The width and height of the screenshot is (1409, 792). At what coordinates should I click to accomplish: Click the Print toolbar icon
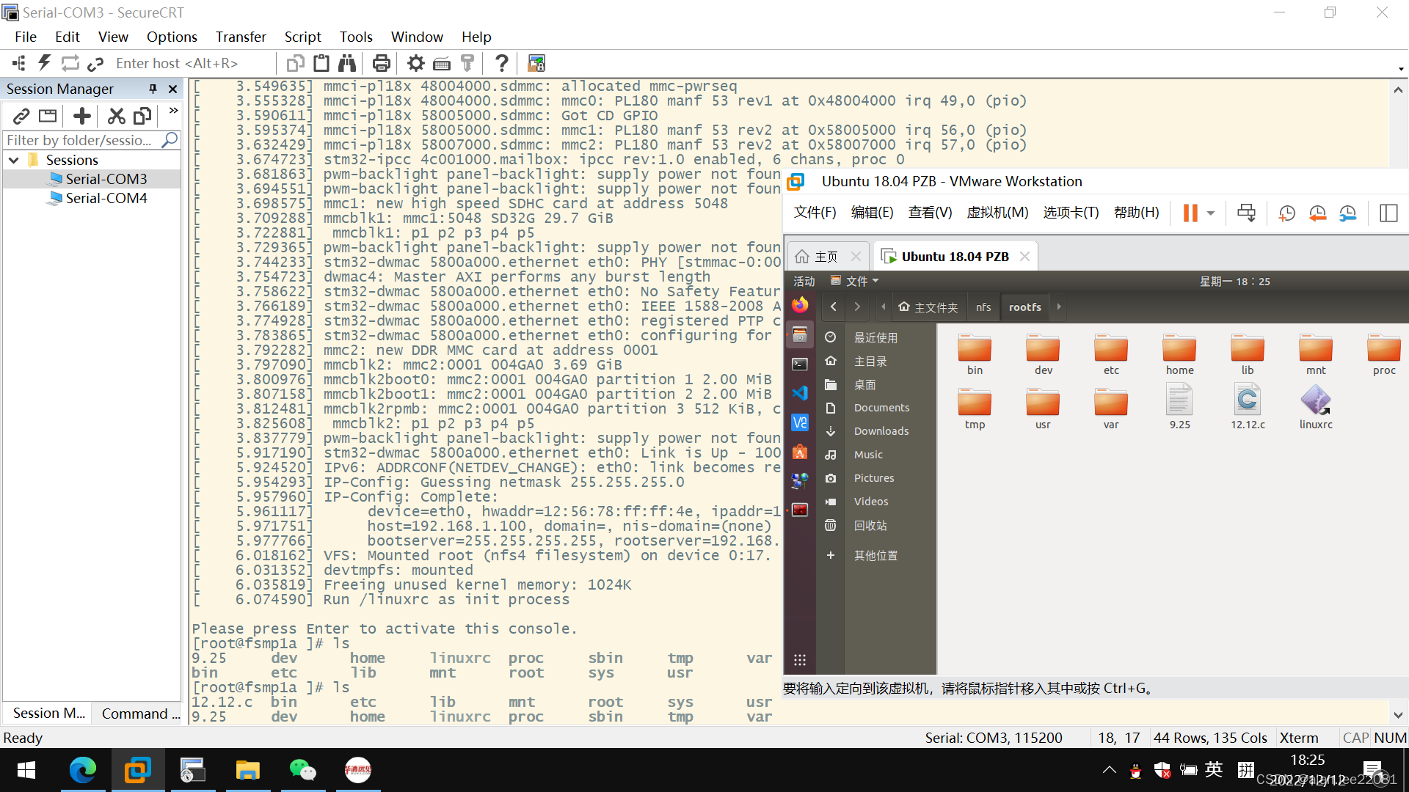tap(381, 63)
